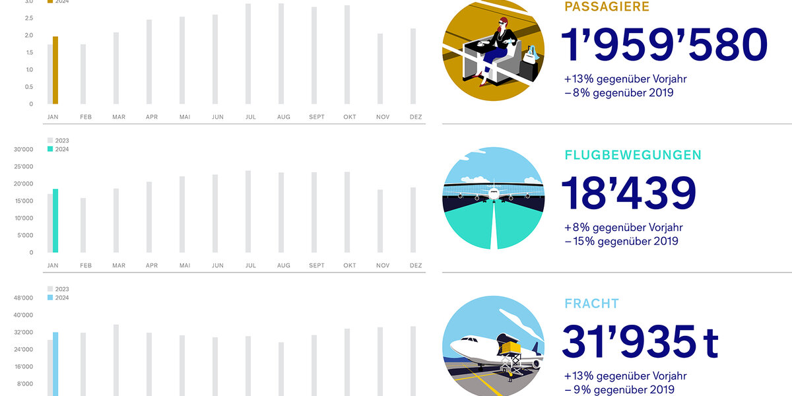The height and width of the screenshot is (396, 792).
Task: Select the blue 2024 freight bar
Action: [55, 364]
